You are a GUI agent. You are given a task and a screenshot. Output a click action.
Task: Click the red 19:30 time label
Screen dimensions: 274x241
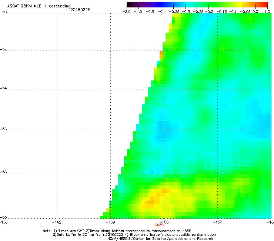[158, 225]
